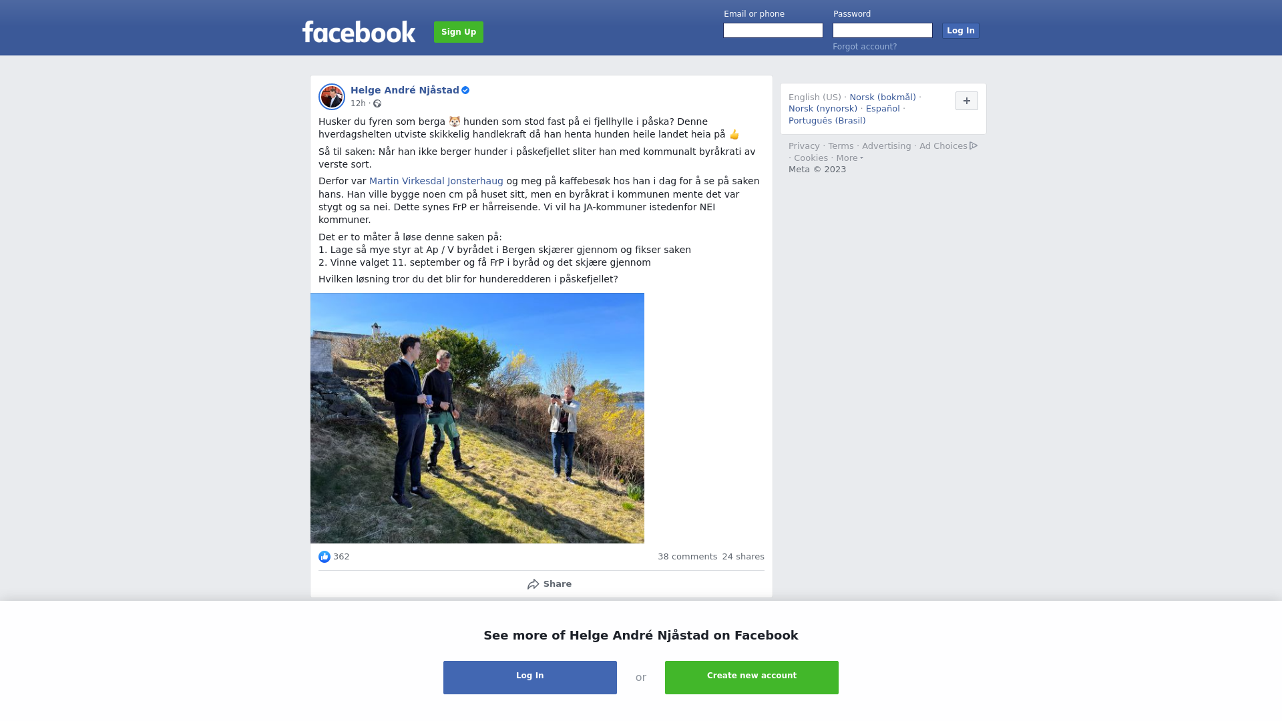The height and width of the screenshot is (721, 1282).
Task: Click the verified badge next to Njåstad
Action: 465,90
